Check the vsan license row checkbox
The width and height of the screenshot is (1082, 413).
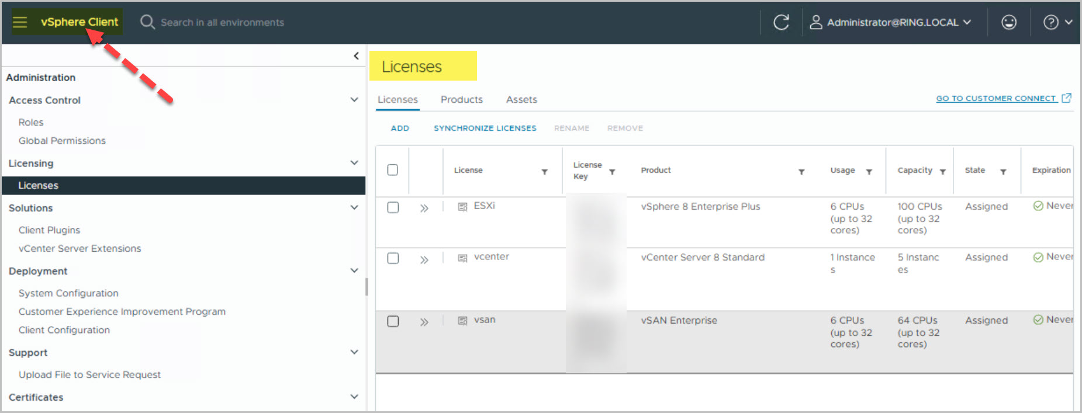(x=393, y=321)
